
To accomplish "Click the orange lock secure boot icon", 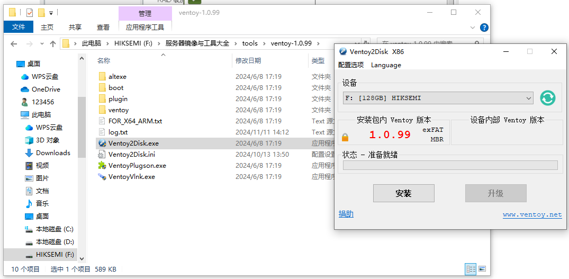I will (x=345, y=138).
